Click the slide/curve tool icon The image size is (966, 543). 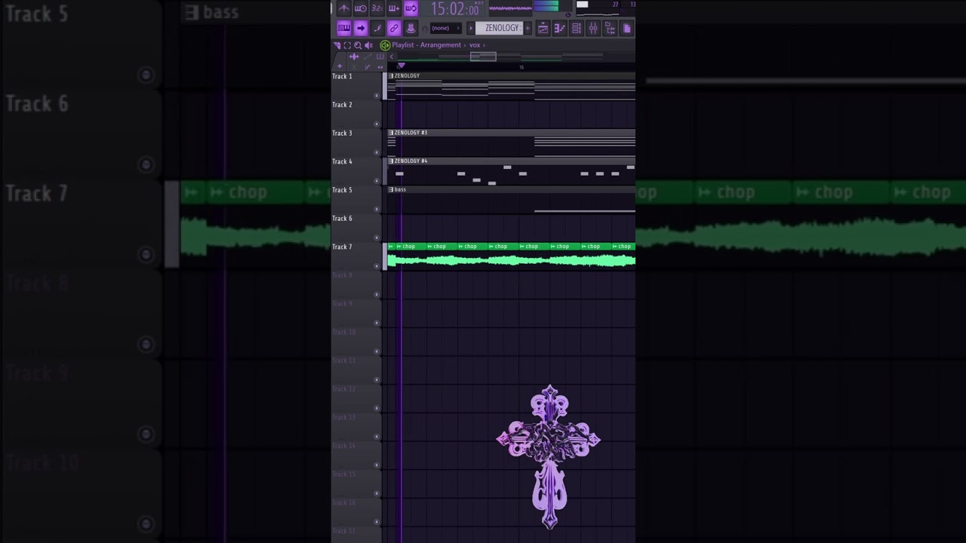click(x=368, y=67)
